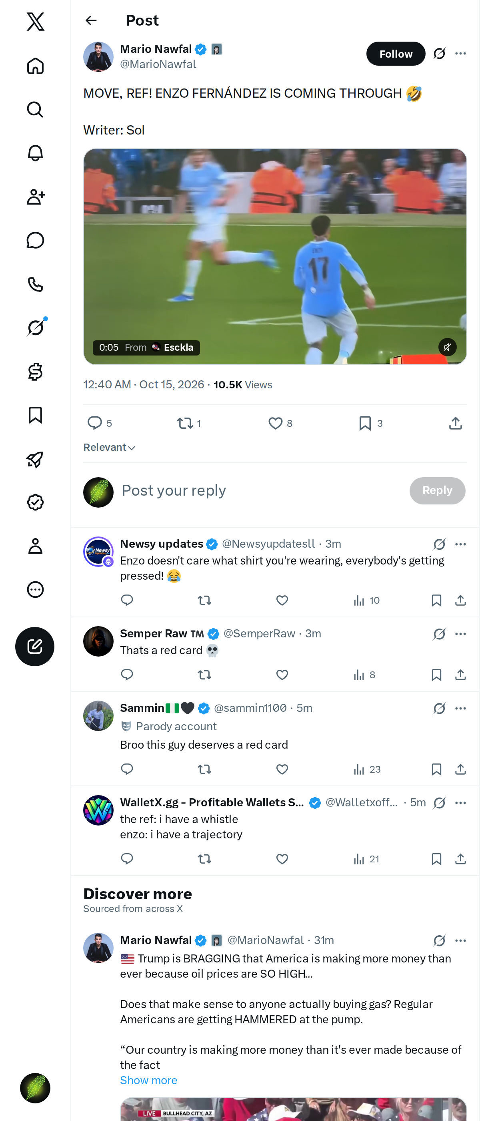Open the Communities people icon in the sidebar

(x=35, y=197)
